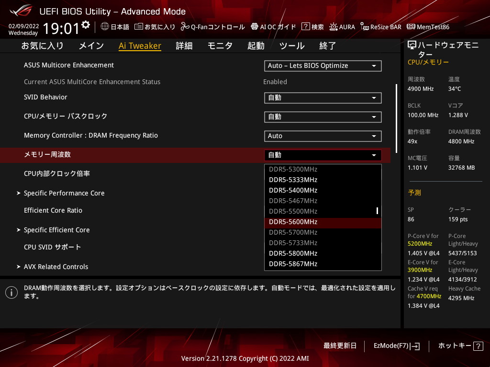Click the 4900 MHz frequency value
Image resolution: width=490 pixels, height=367 pixels.
[420, 89]
